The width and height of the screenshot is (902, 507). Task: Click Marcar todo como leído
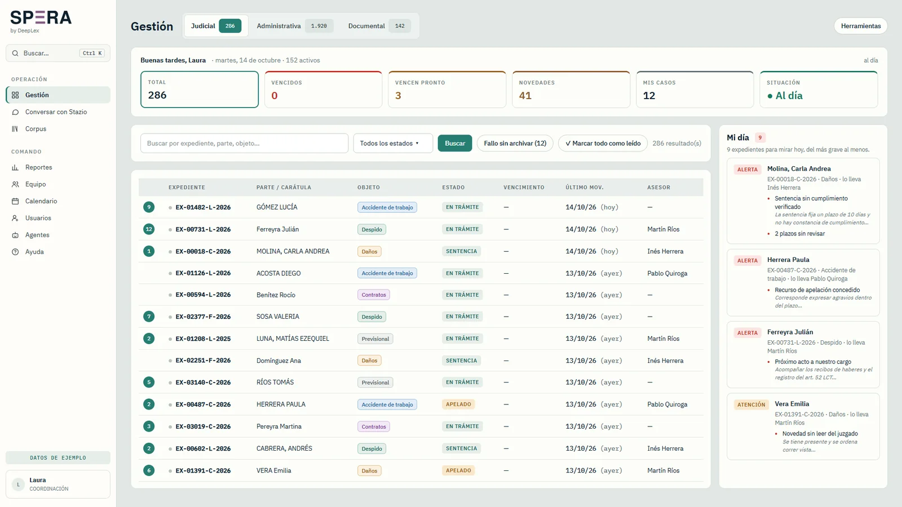(603, 143)
